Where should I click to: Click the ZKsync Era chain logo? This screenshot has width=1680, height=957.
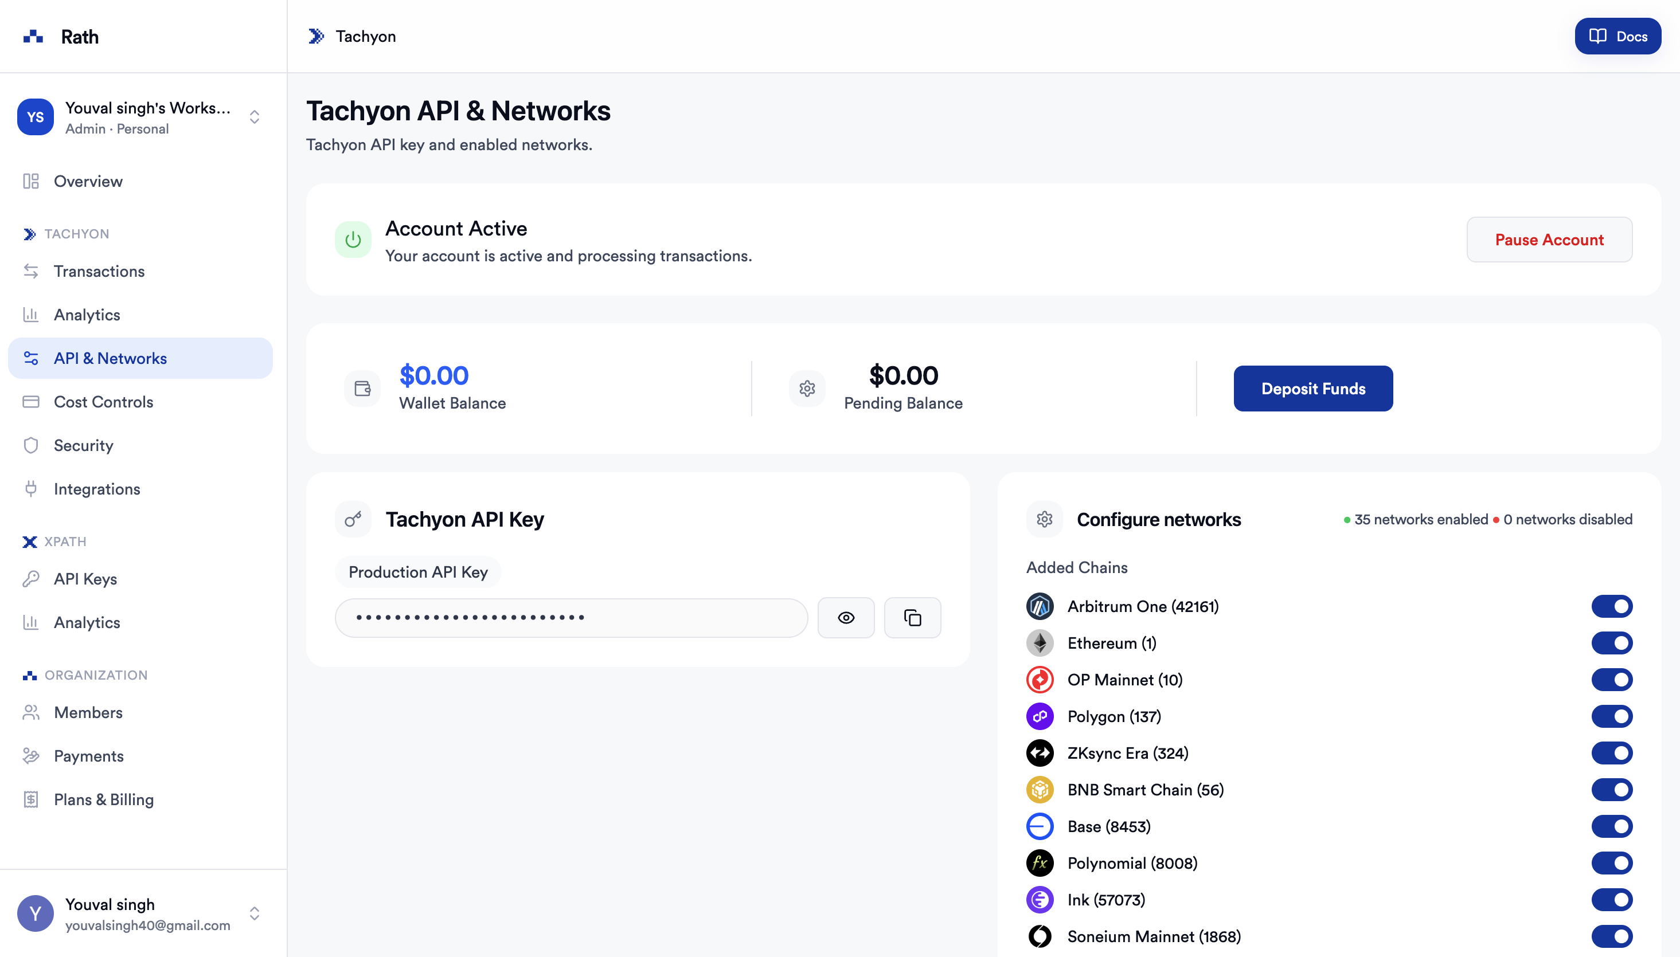tap(1040, 753)
